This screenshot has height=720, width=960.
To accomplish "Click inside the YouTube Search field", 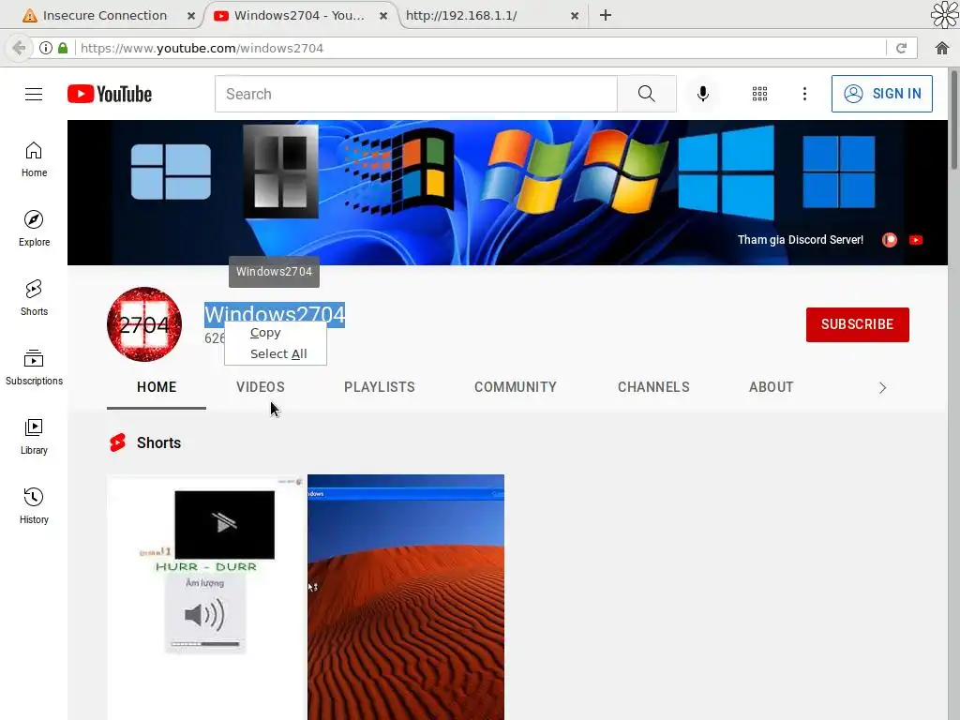I will (x=415, y=94).
